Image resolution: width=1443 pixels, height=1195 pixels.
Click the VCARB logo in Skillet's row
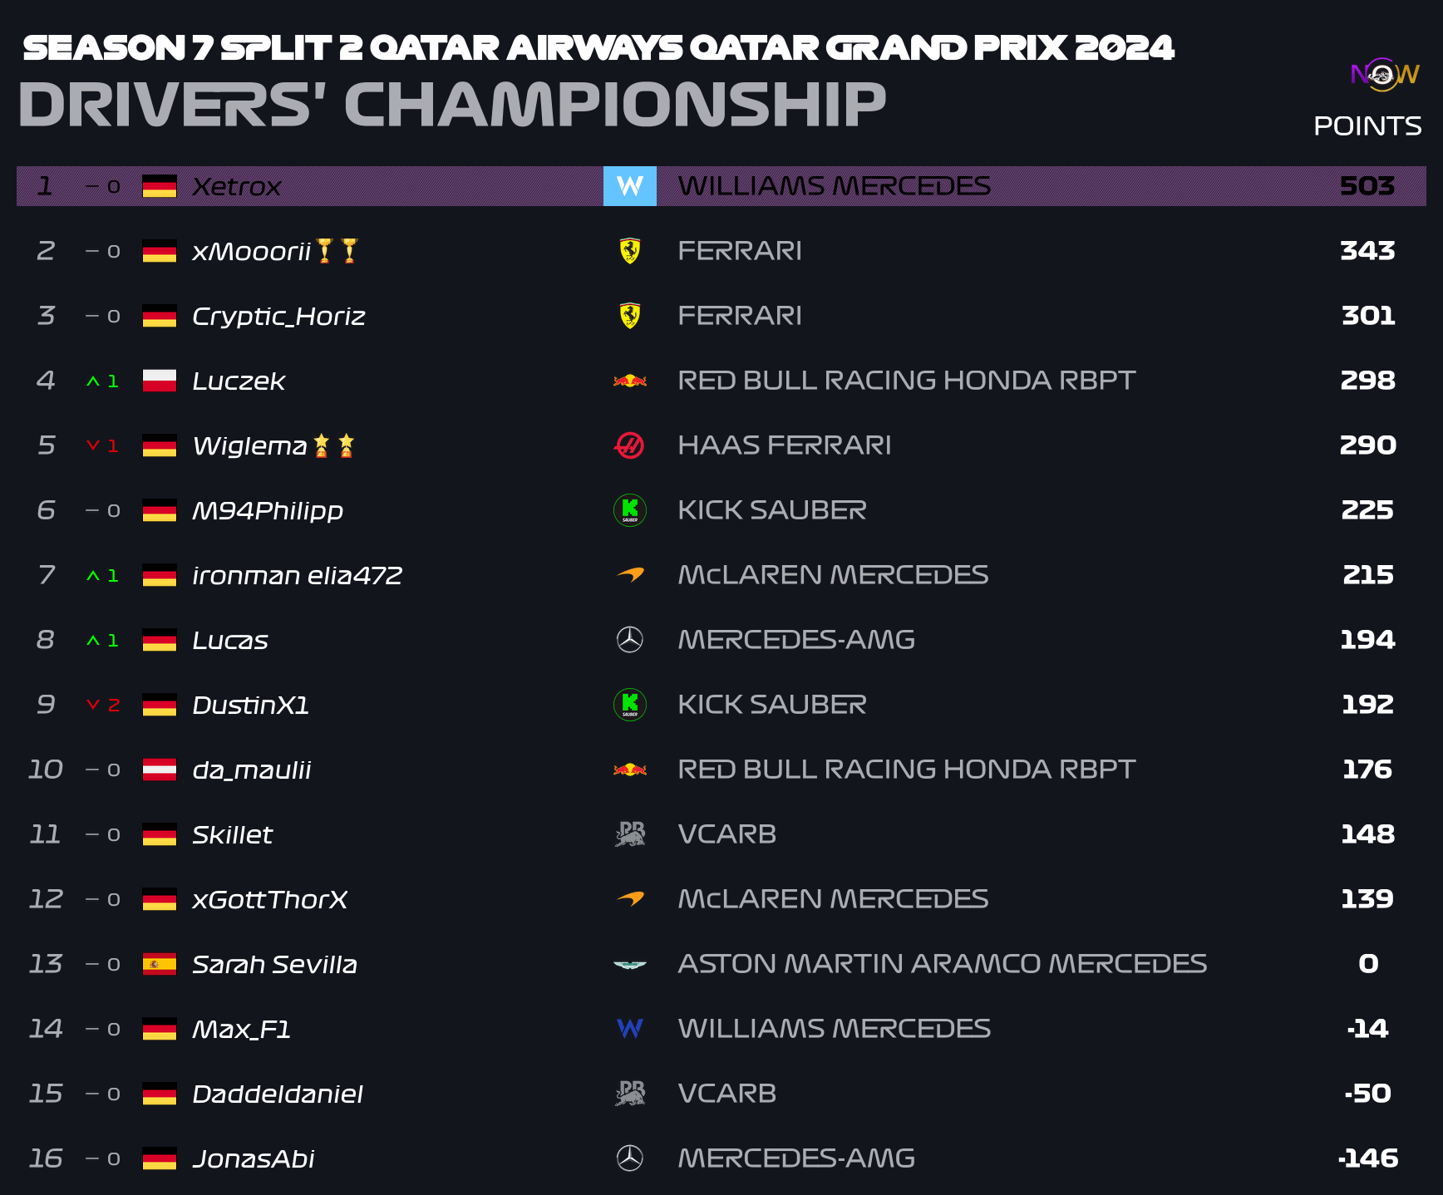[x=630, y=834]
